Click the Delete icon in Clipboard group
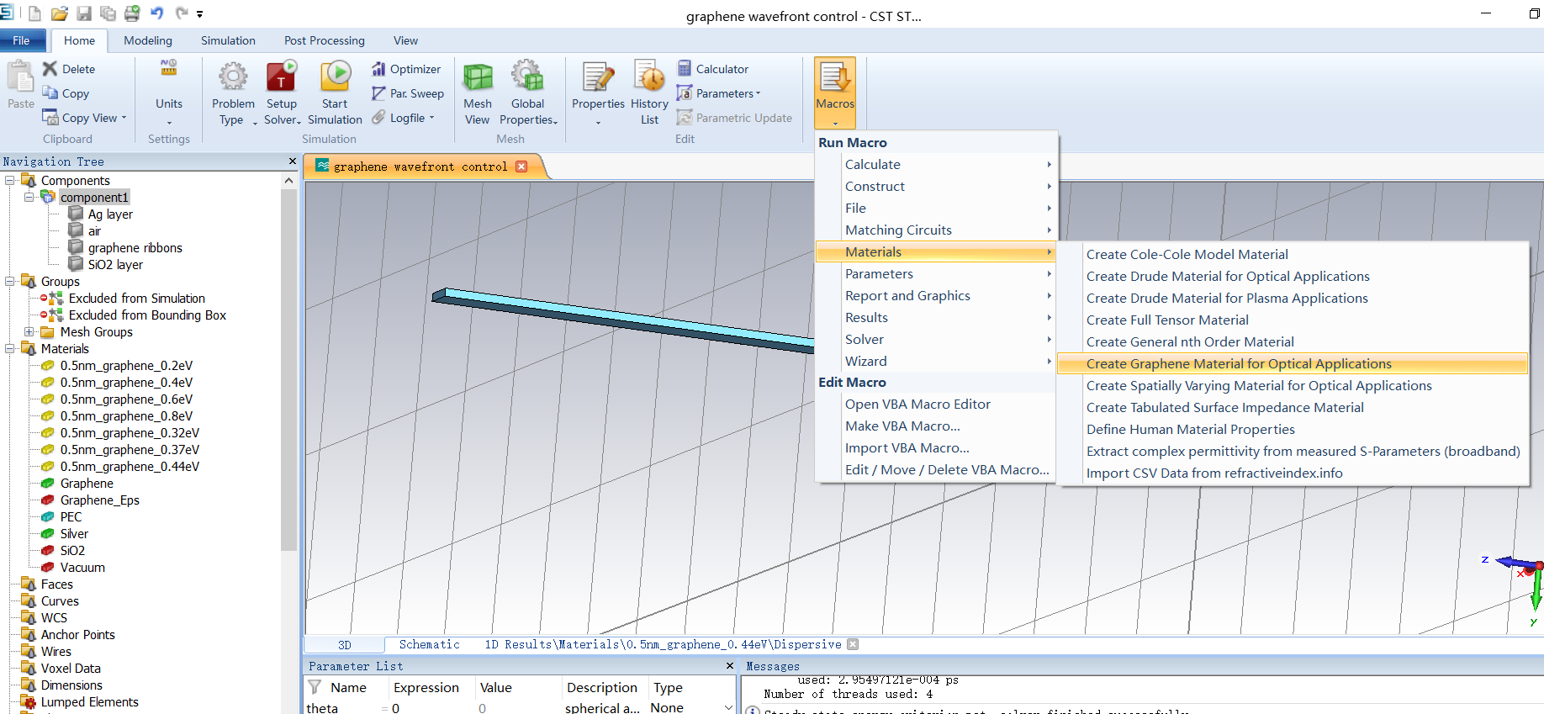This screenshot has height=714, width=1544. click(50, 69)
